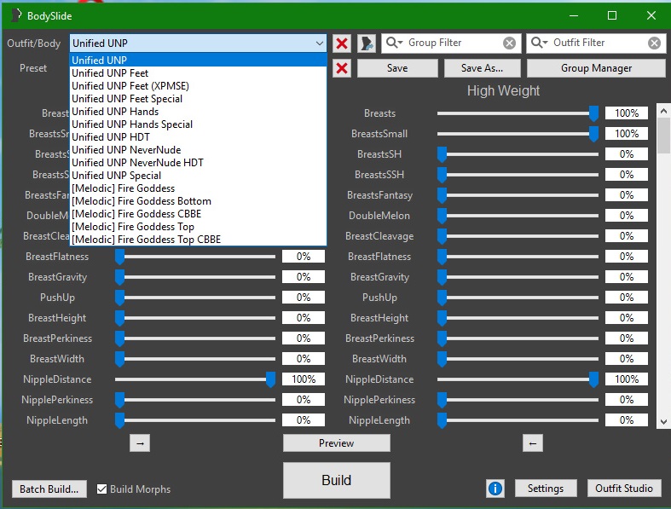The width and height of the screenshot is (671, 509).
Task: Select Unified UNP NeverNude HDT
Action: coord(198,163)
